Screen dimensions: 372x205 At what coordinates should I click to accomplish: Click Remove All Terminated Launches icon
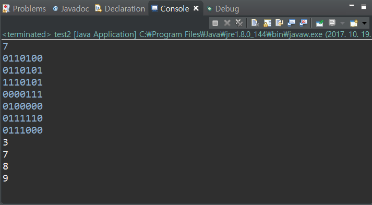point(239,23)
